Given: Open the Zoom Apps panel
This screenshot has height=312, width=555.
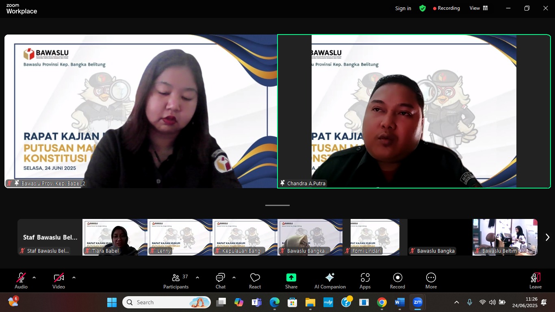Looking at the screenshot, I should click(x=364, y=280).
